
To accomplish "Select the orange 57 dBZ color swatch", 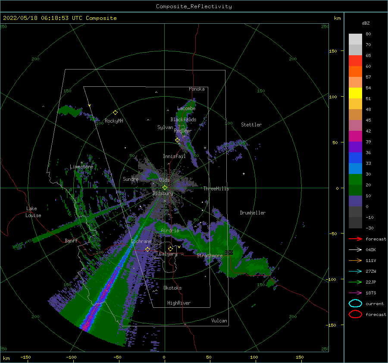I will click(355, 71).
